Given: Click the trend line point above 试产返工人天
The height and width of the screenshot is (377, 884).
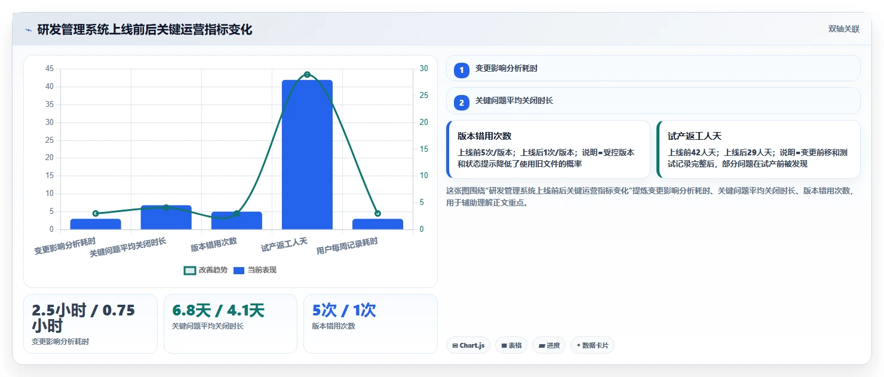Looking at the screenshot, I should [307, 75].
